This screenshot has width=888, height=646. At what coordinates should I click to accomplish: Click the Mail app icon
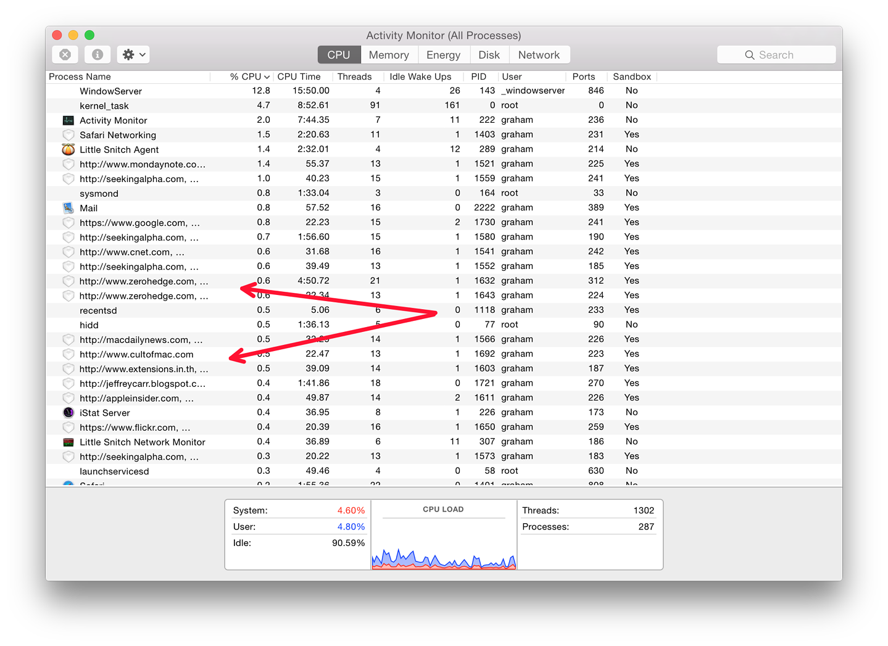click(68, 208)
